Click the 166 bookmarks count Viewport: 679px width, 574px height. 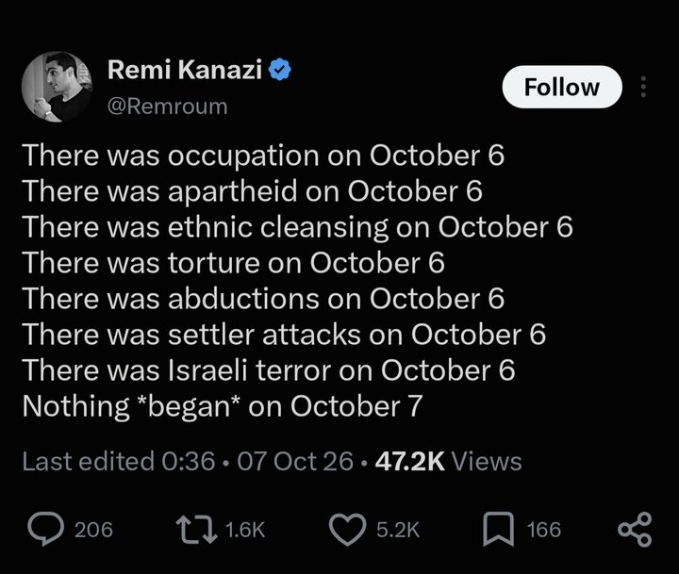544,530
